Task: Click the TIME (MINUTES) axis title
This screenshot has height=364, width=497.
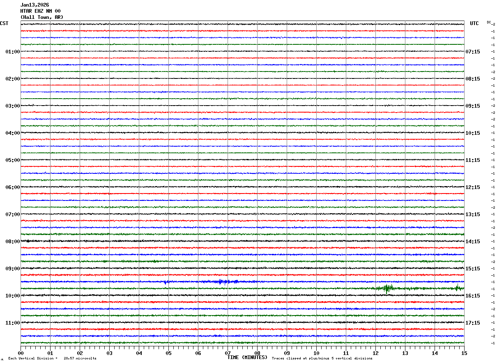Action: point(247,357)
